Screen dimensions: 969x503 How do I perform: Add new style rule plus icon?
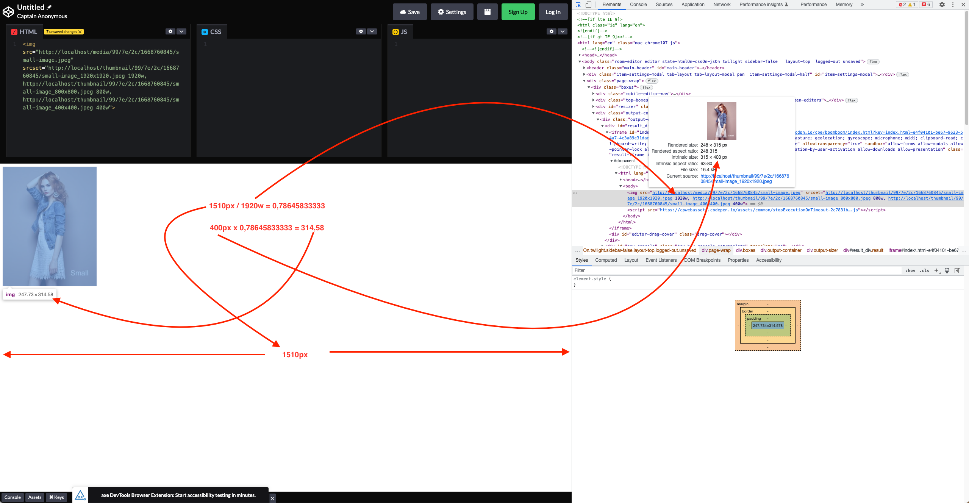pos(936,270)
